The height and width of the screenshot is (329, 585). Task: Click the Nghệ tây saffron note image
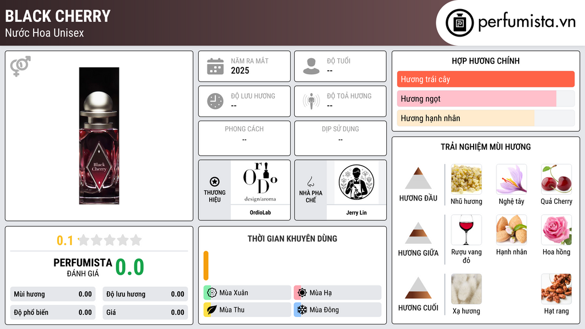pyautogui.click(x=511, y=179)
